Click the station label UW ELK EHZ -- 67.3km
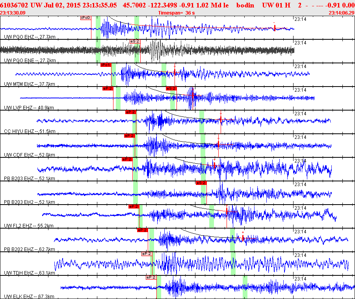This screenshot has width=355, height=299. click(x=29, y=297)
